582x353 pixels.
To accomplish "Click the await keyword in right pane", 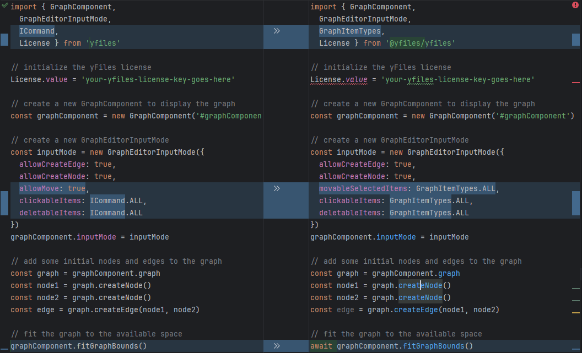I will point(321,346).
